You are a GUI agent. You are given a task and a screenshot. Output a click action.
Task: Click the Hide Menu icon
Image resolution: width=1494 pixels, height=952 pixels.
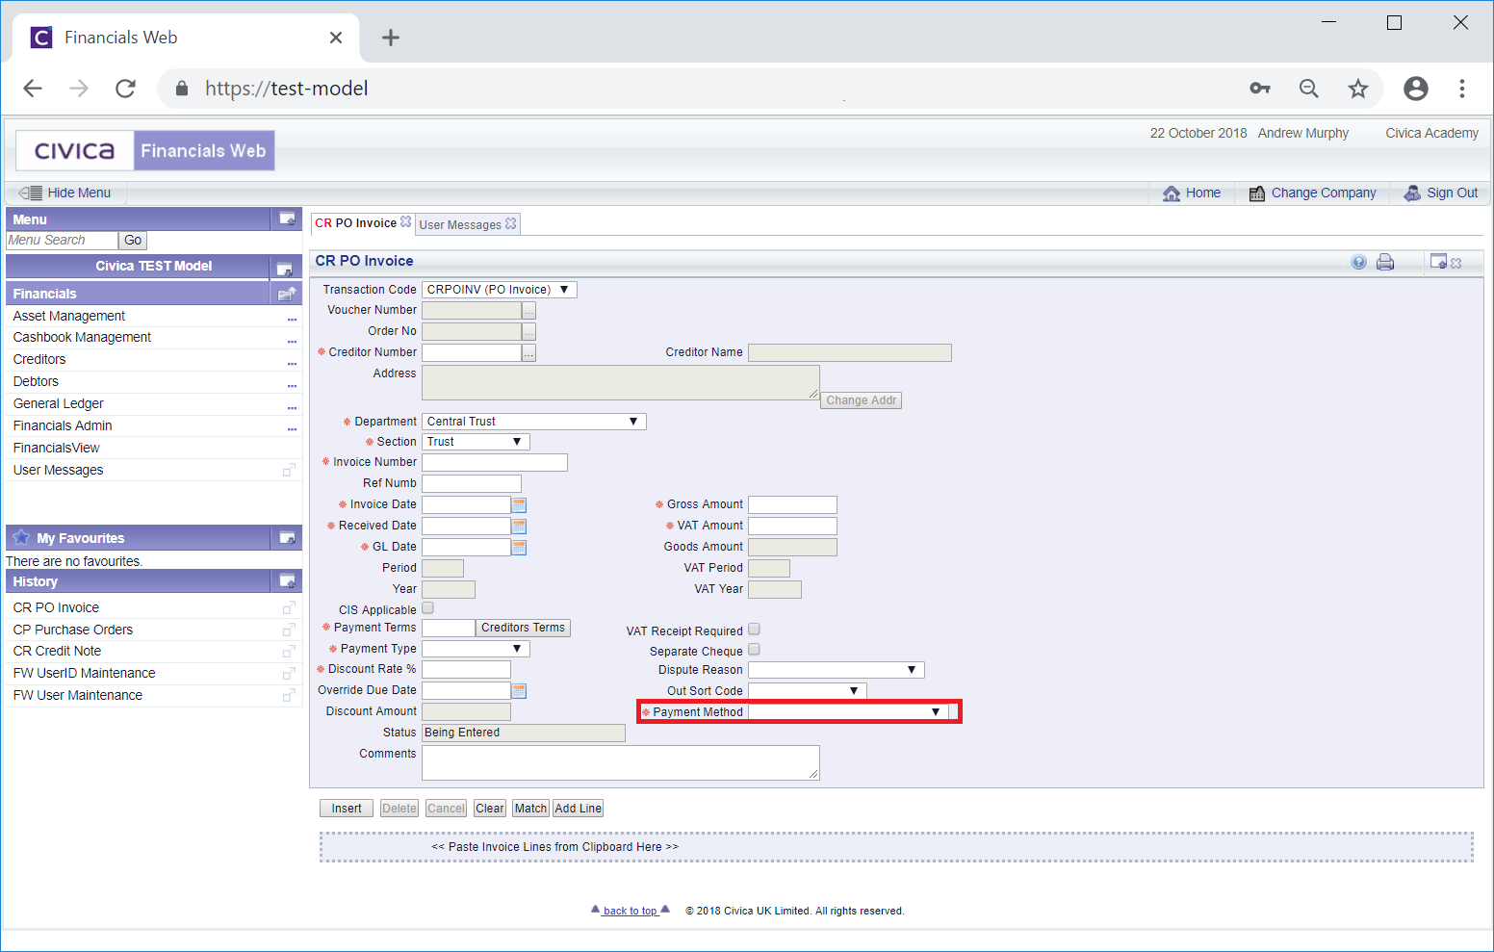31,193
